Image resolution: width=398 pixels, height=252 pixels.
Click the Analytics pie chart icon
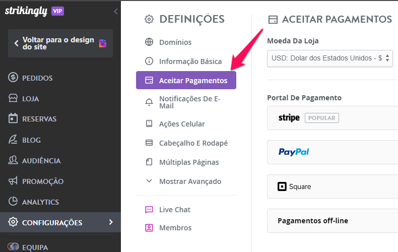pos(13,201)
